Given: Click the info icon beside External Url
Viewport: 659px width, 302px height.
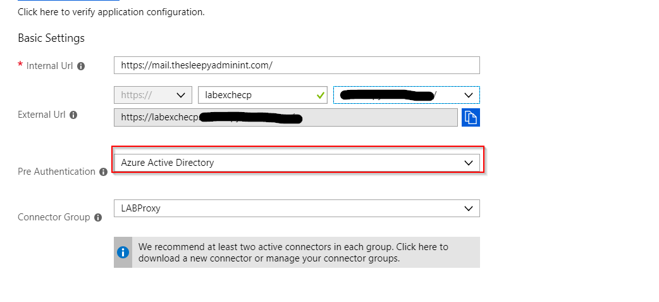Looking at the screenshot, I should (x=73, y=115).
